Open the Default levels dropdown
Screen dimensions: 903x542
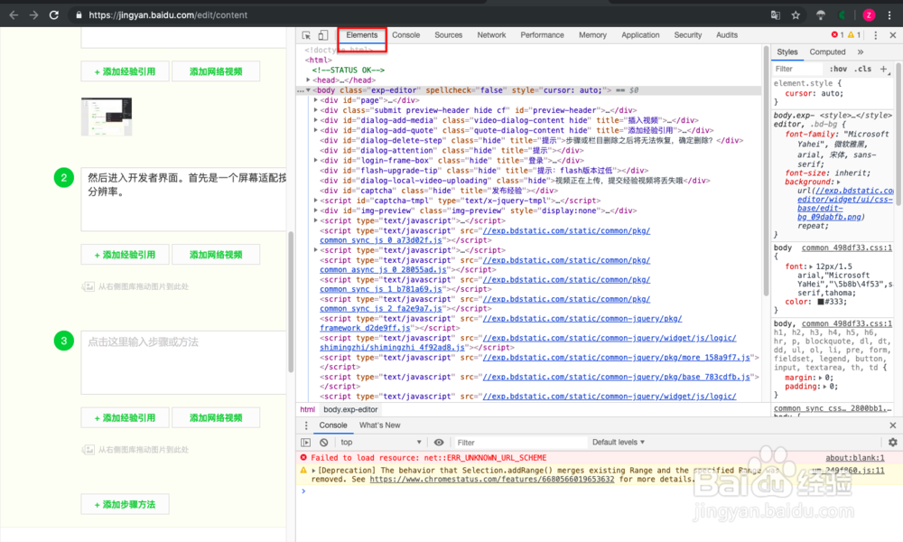click(619, 443)
